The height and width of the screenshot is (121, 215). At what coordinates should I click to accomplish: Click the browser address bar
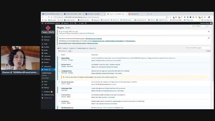111,17
